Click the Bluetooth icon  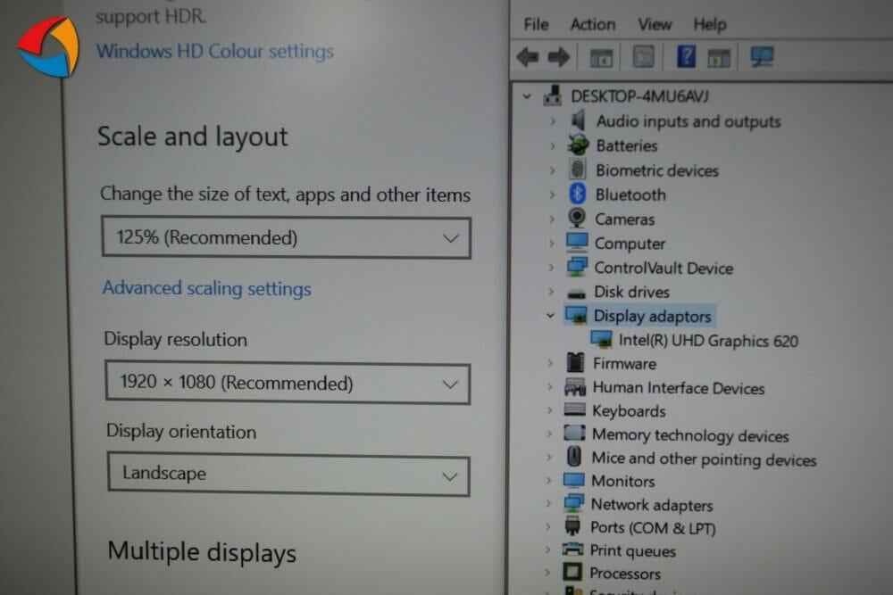pyautogui.click(x=577, y=194)
